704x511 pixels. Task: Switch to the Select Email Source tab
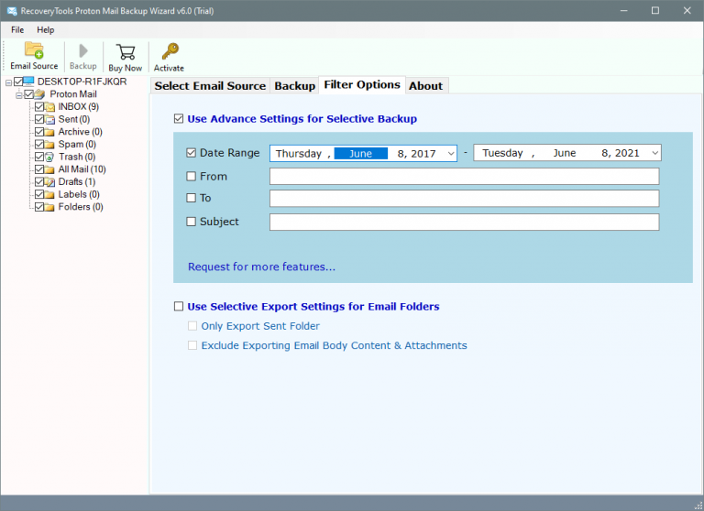[x=210, y=86]
